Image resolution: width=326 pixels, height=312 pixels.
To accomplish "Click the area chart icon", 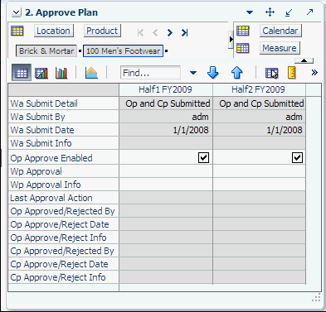I will [x=91, y=73].
